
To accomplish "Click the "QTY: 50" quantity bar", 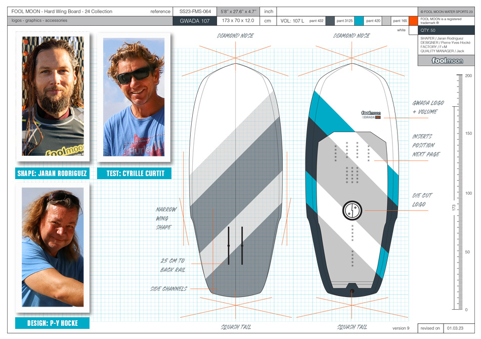I will [x=446, y=30].
